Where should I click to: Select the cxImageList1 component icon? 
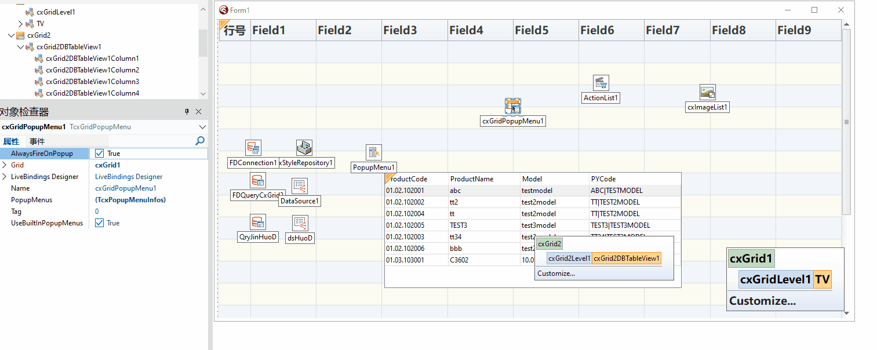click(x=707, y=92)
